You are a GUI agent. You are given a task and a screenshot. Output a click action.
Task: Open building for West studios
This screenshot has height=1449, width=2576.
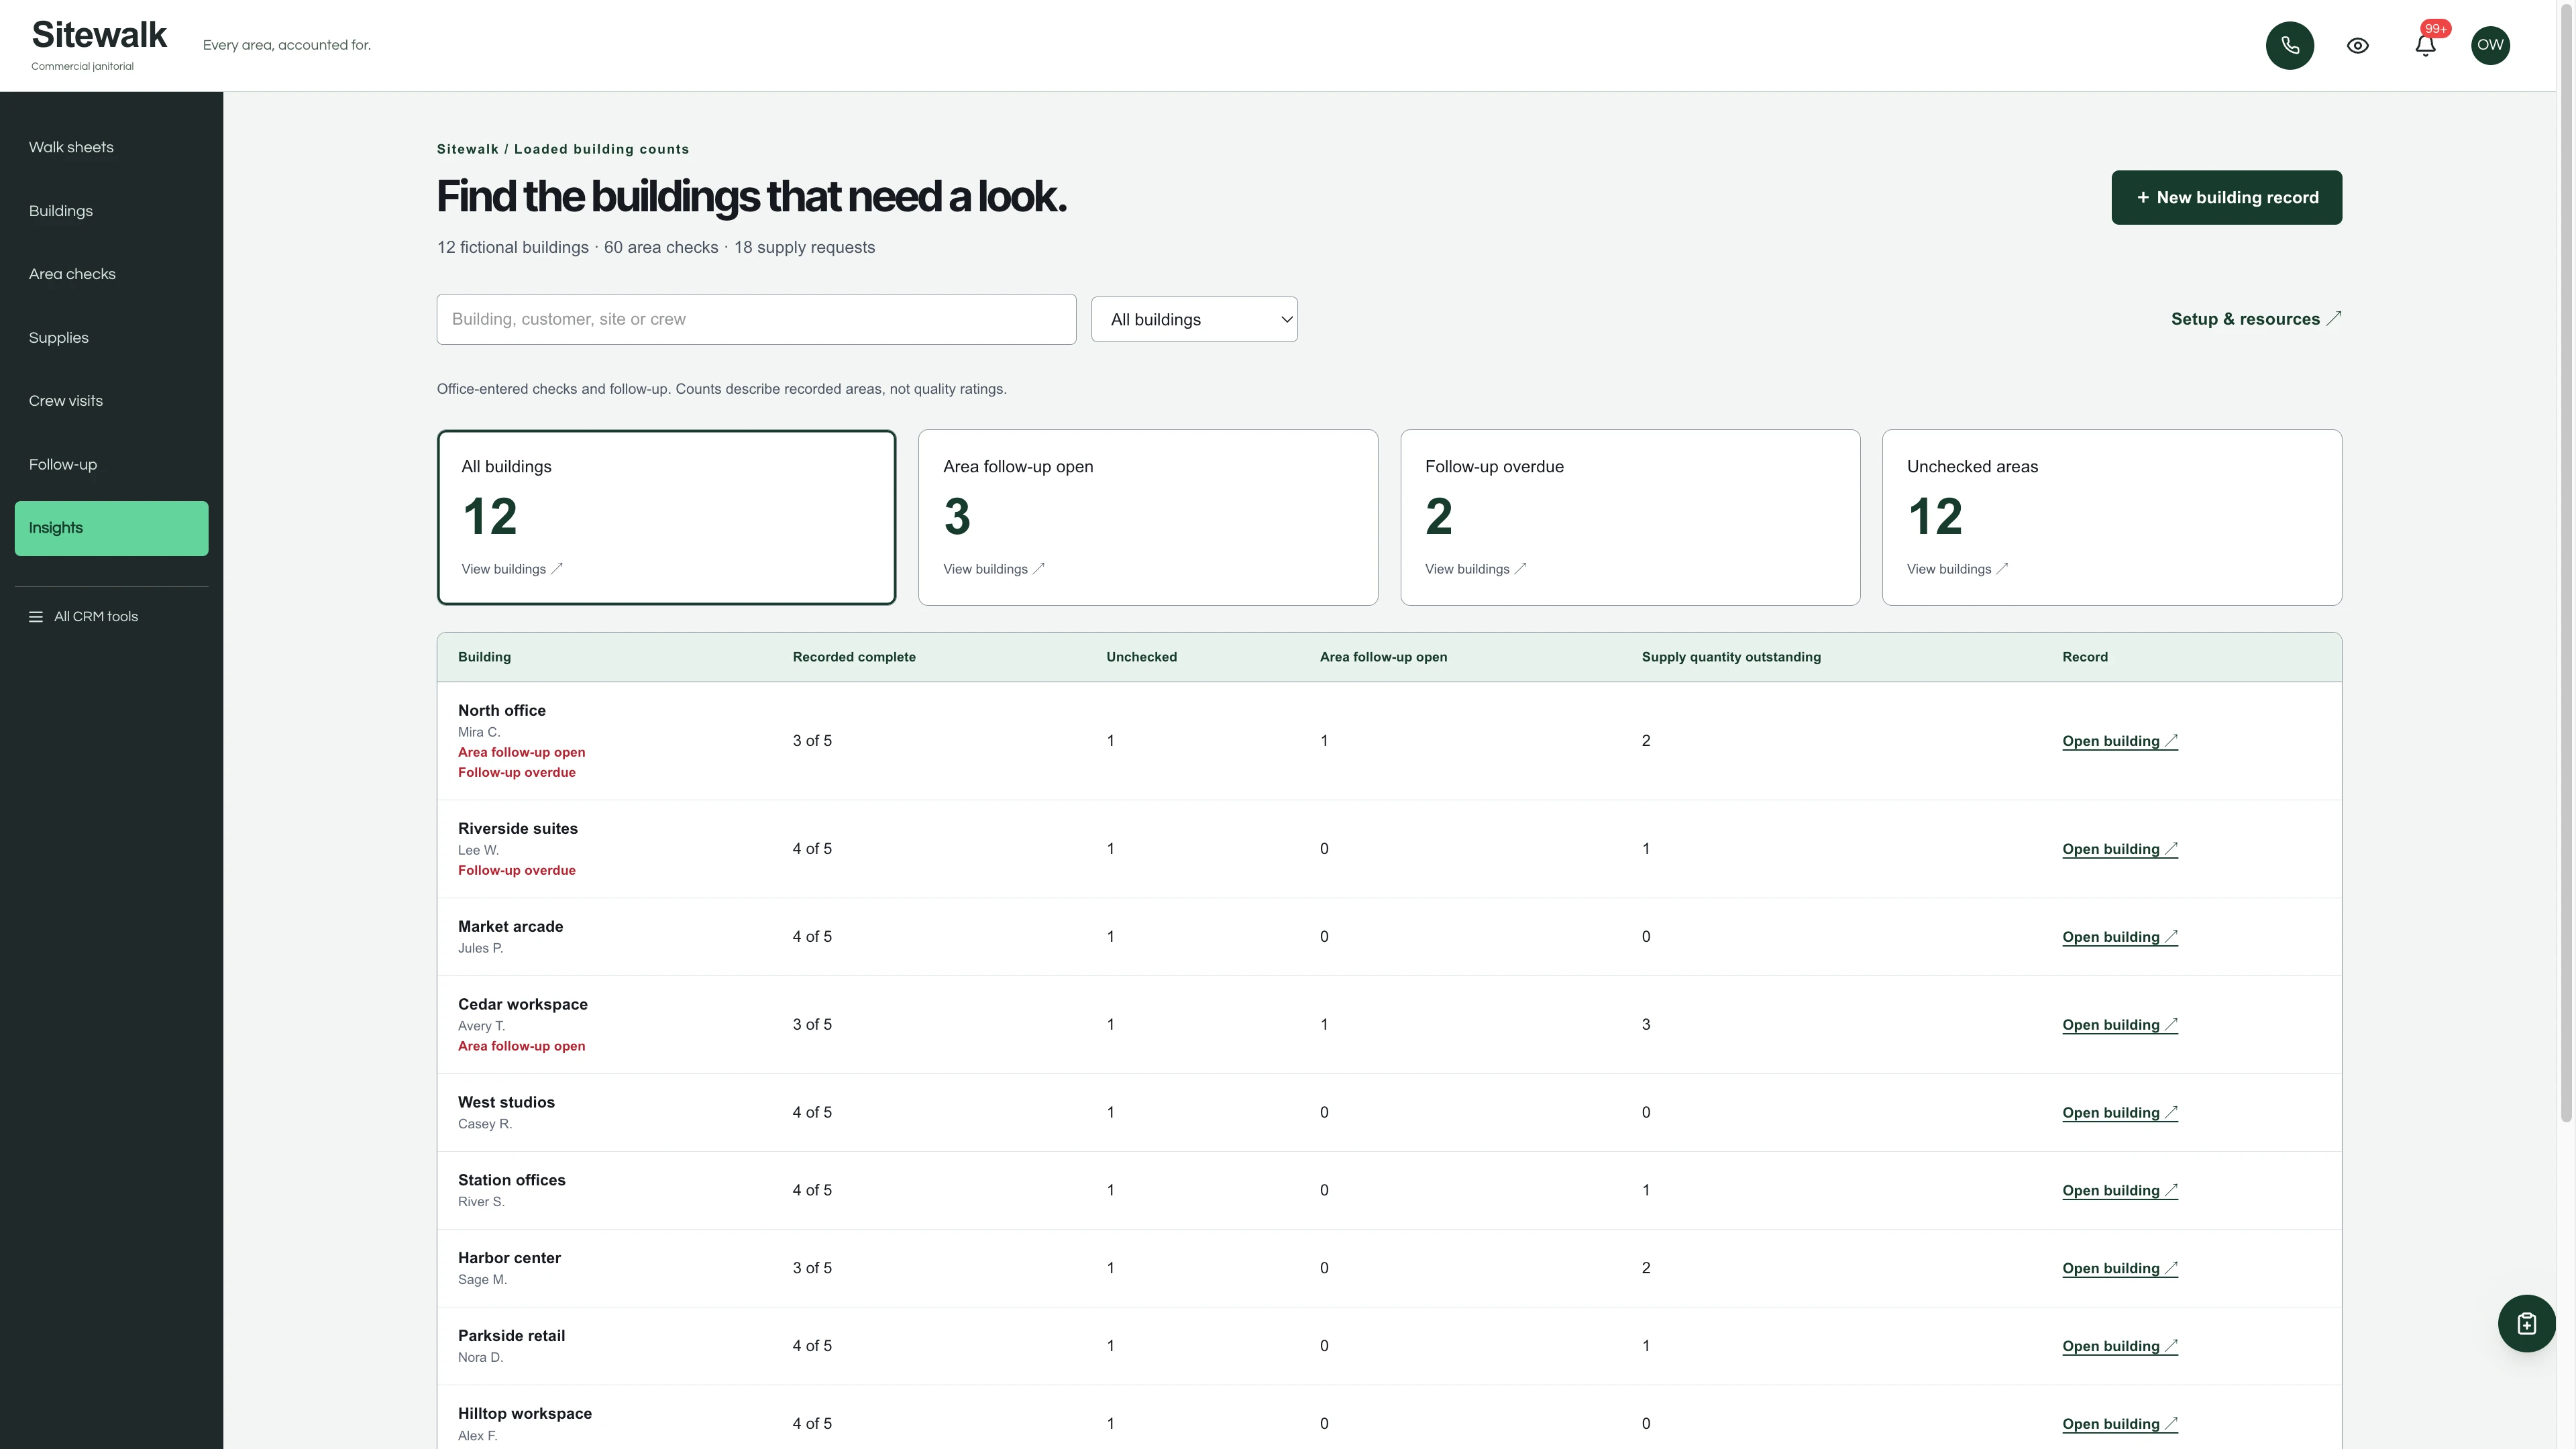coord(2120,1113)
